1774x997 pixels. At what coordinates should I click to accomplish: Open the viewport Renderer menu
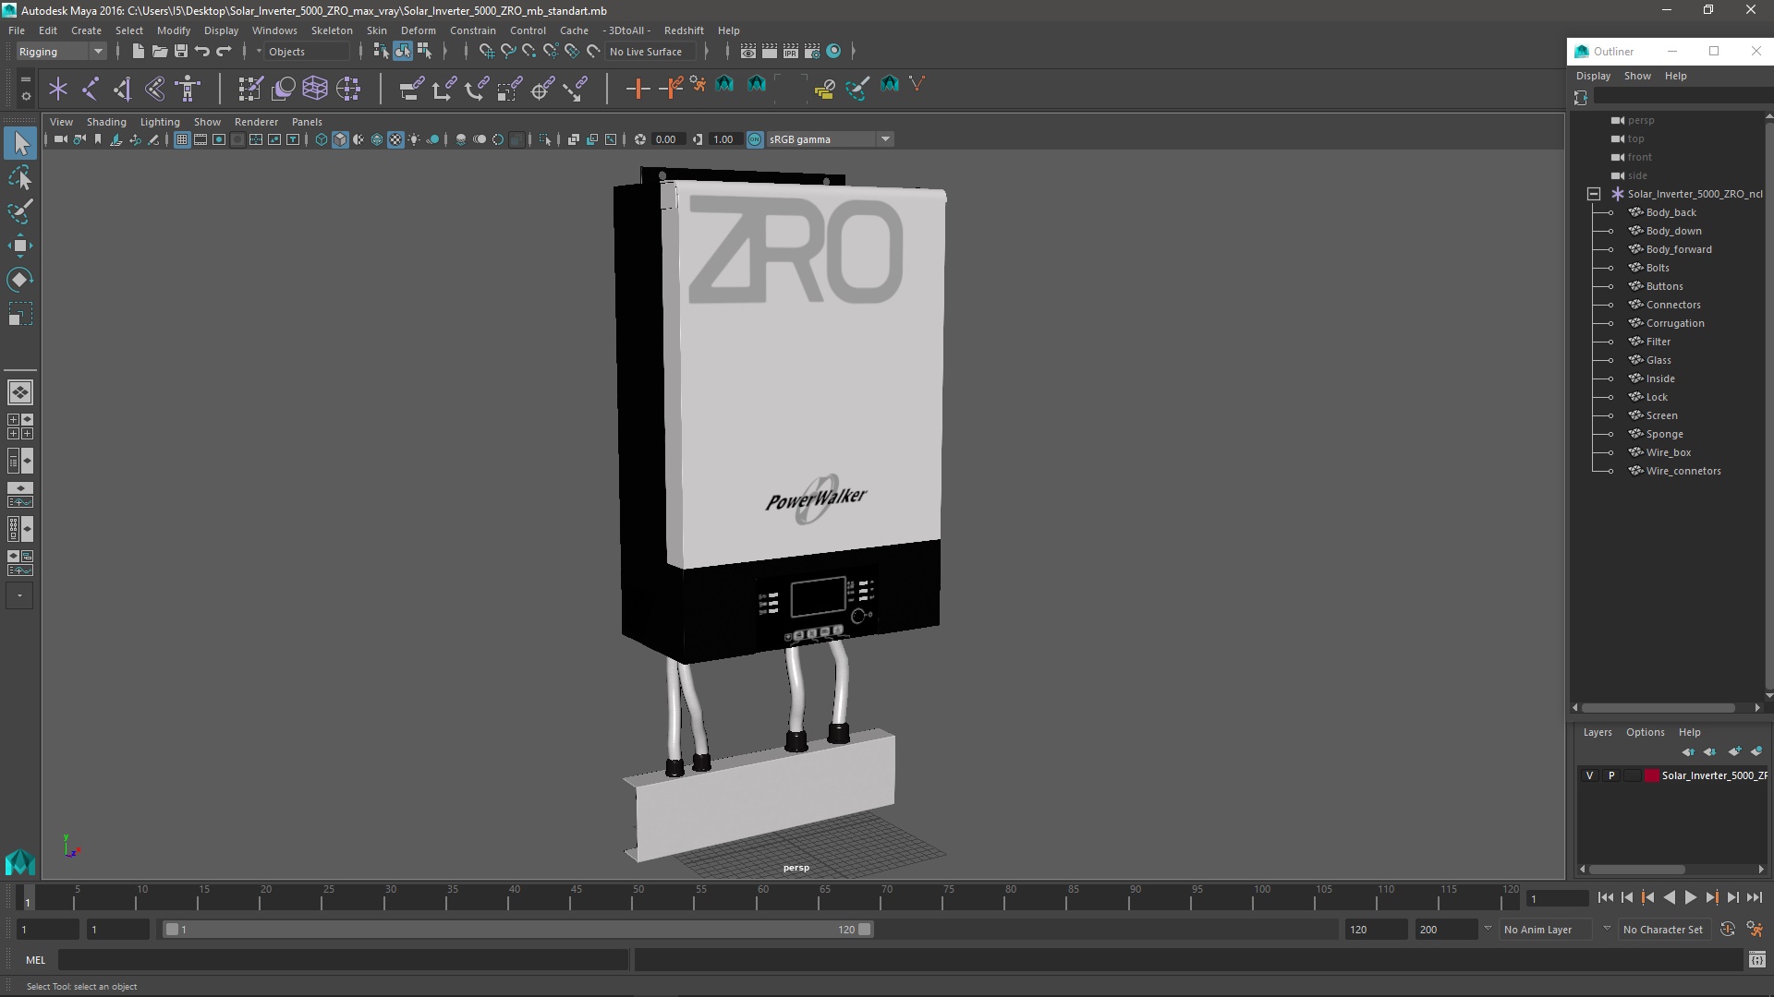[256, 122]
